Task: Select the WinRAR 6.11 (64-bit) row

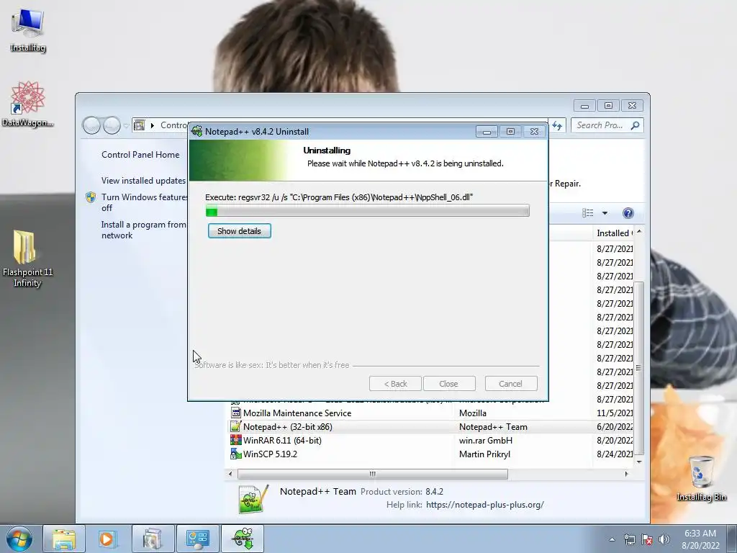Action: click(431, 441)
